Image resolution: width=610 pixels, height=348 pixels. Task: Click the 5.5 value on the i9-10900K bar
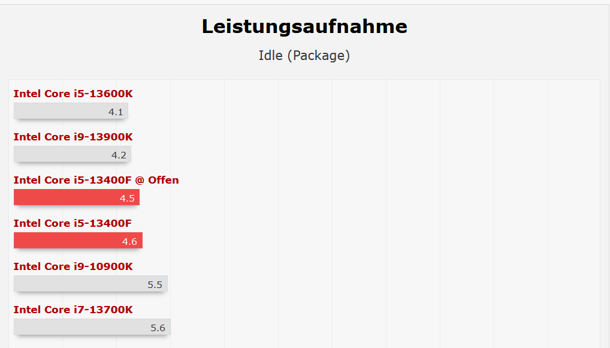click(155, 284)
